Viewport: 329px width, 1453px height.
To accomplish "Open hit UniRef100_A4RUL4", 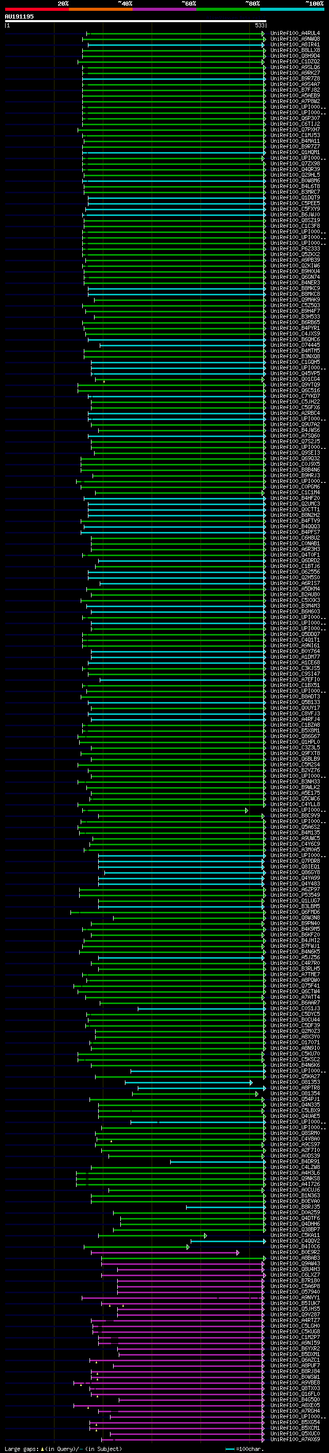I will 295,34.
